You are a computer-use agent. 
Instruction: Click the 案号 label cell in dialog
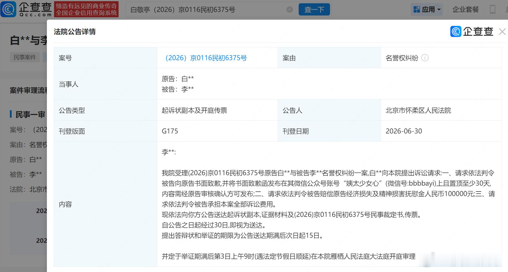pyautogui.click(x=105, y=58)
